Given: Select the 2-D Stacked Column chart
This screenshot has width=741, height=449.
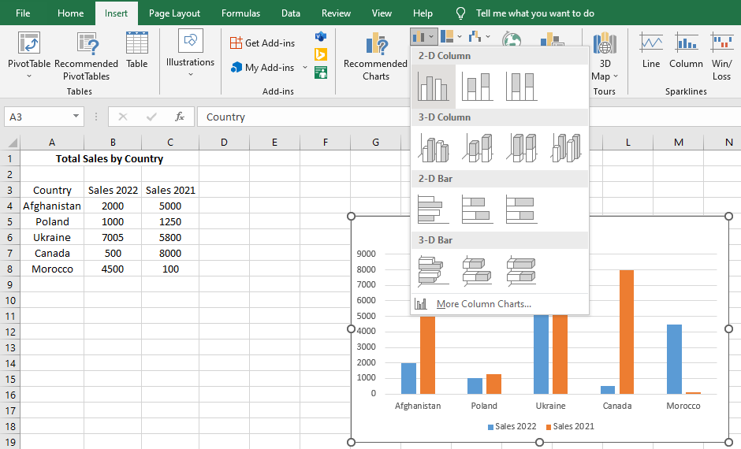Looking at the screenshot, I should [x=477, y=87].
